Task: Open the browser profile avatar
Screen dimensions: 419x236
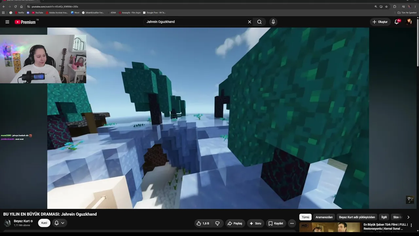Action: (x=409, y=7)
